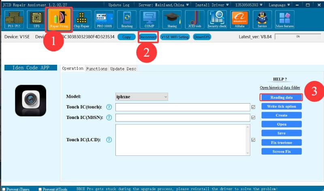324x191 pixels.
Task: Enable Prevent iTunes checkbox
Action: point(4,189)
